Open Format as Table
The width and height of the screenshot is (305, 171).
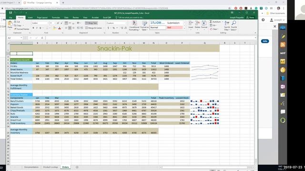point(145,25)
